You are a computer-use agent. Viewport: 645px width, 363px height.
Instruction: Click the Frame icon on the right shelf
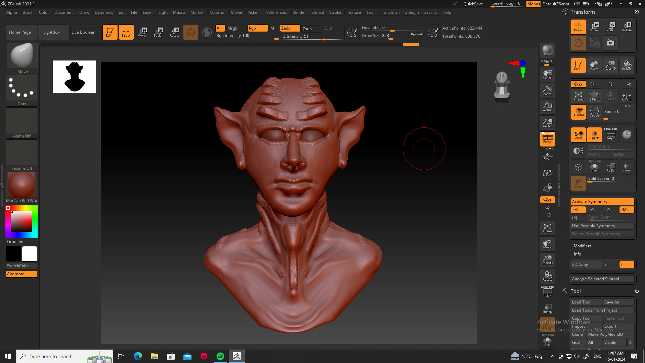click(547, 228)
